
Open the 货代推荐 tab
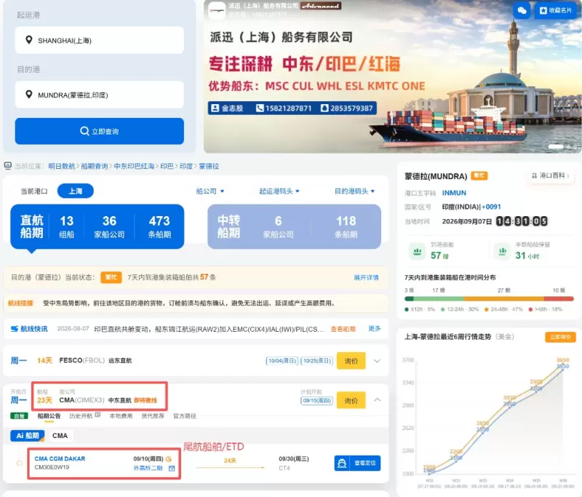[x=153, y=416]
